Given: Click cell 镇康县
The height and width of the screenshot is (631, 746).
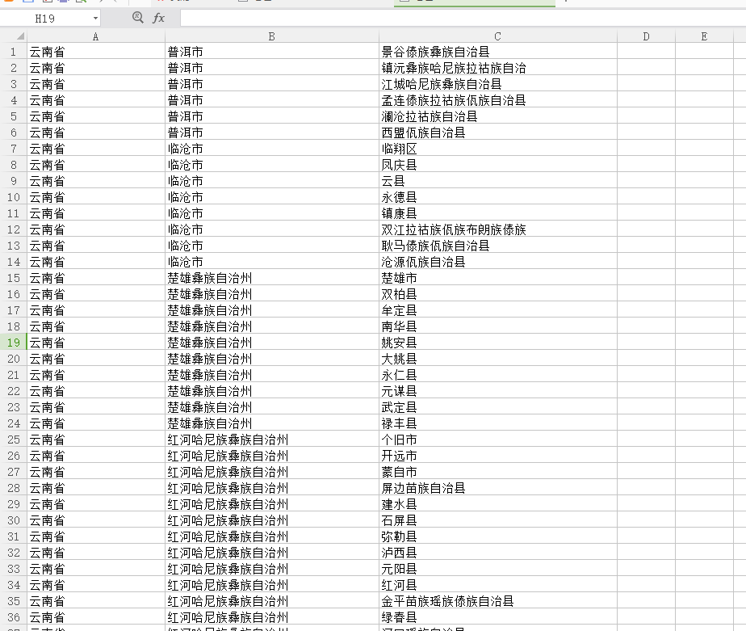Looking at the screenshot, I should point(497,212).
